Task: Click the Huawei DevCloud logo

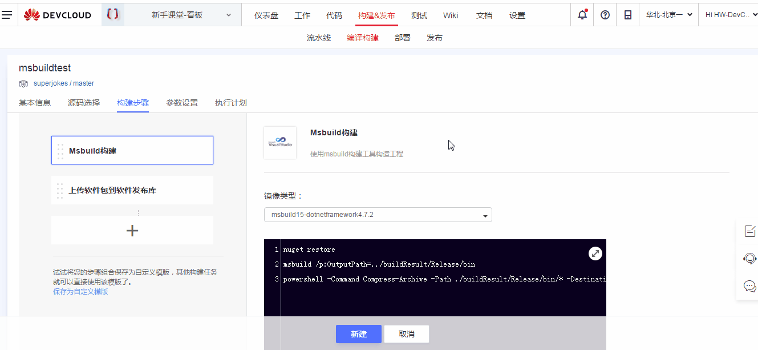Action: click(58, 14)
